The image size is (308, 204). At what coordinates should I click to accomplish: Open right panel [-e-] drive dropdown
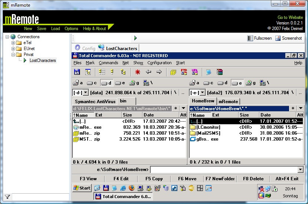pos(203,92)
